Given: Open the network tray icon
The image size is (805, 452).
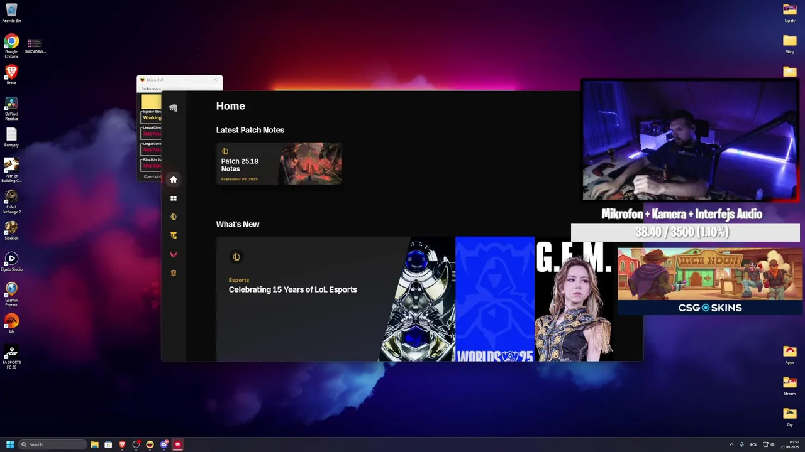Looking at the screenshot, I should click(x=765, y=444).
